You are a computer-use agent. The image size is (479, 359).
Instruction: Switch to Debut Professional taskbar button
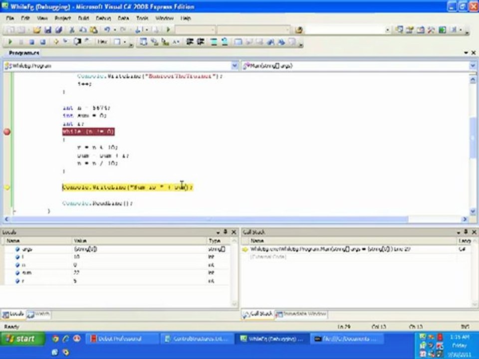pos(122,339)
